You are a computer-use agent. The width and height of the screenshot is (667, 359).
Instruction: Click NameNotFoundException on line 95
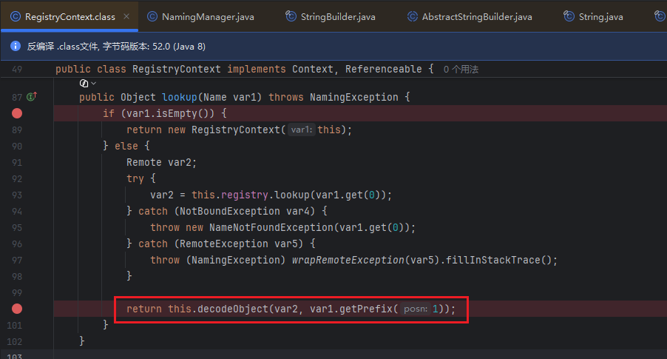point(271,227)
